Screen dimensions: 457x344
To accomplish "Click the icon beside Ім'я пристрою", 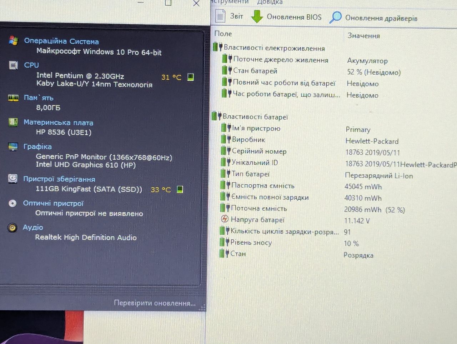I will tap(226, 128).
